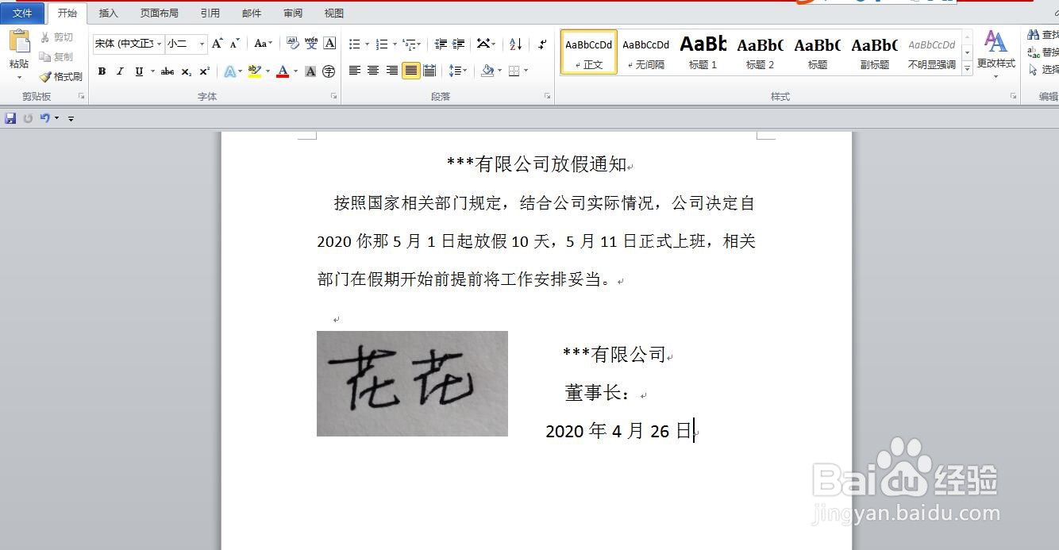The width and height of the screenshot is (1059, 550).
Task: Open the Change Styles (更改样式) menu
Action: tap(995, 55)
